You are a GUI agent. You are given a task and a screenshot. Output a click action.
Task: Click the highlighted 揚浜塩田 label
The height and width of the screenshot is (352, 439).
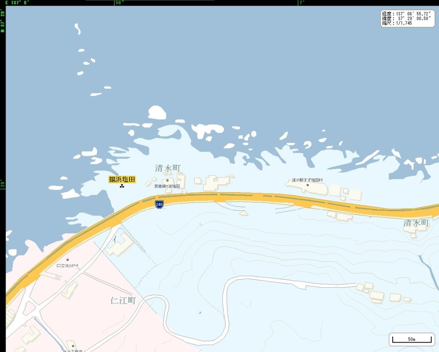pyautogui.click(x=122, y=179)
